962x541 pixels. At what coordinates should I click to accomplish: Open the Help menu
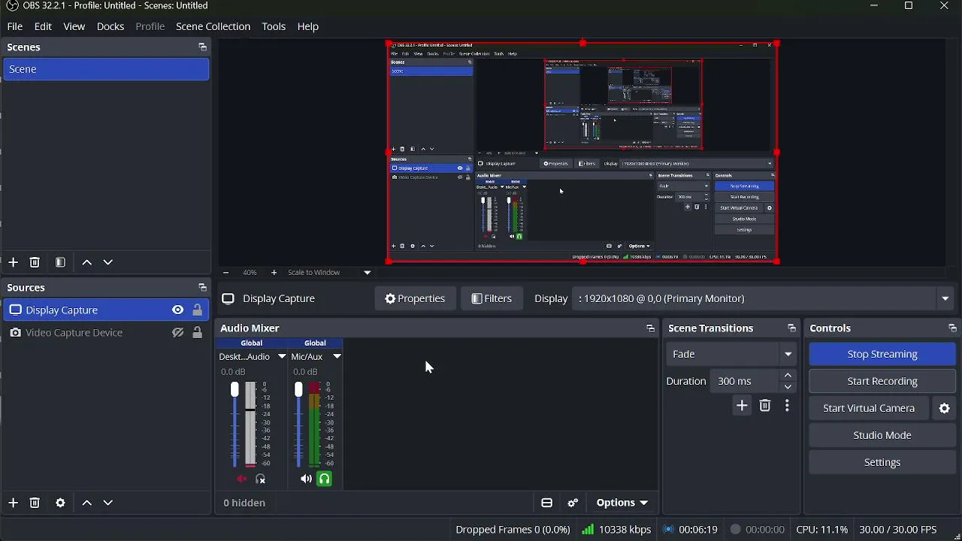click(x=308, y=26)
